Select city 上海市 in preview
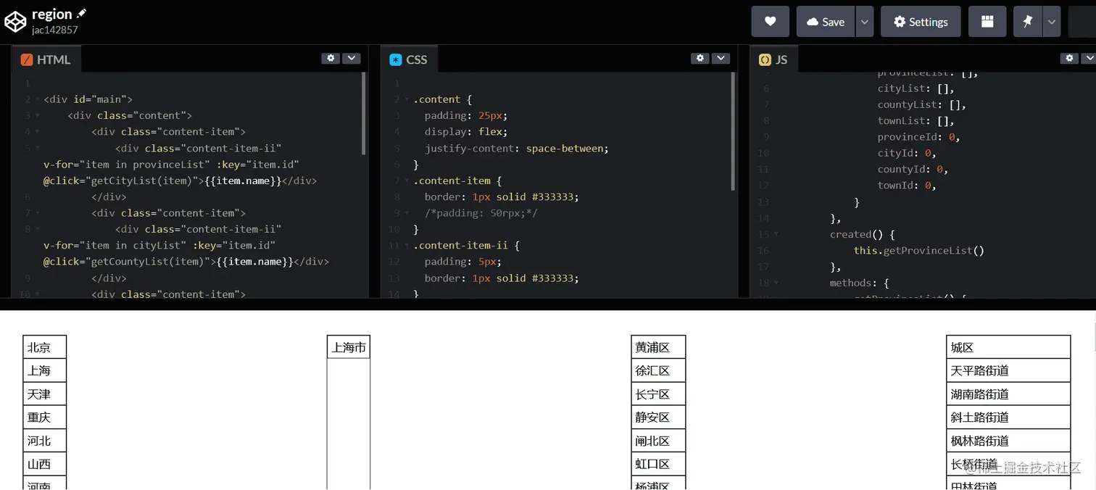 tap(349, 347)
